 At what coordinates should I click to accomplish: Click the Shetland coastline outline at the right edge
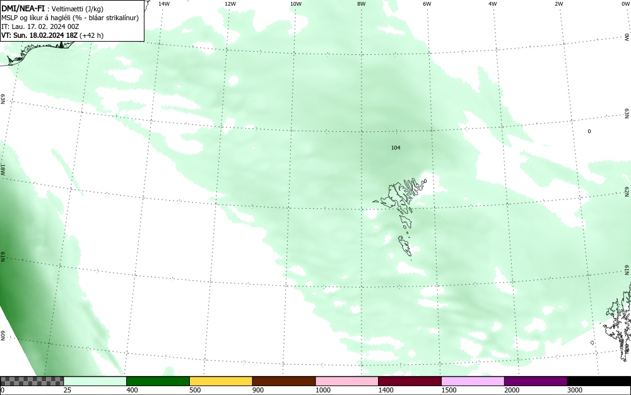coord(617,322)
